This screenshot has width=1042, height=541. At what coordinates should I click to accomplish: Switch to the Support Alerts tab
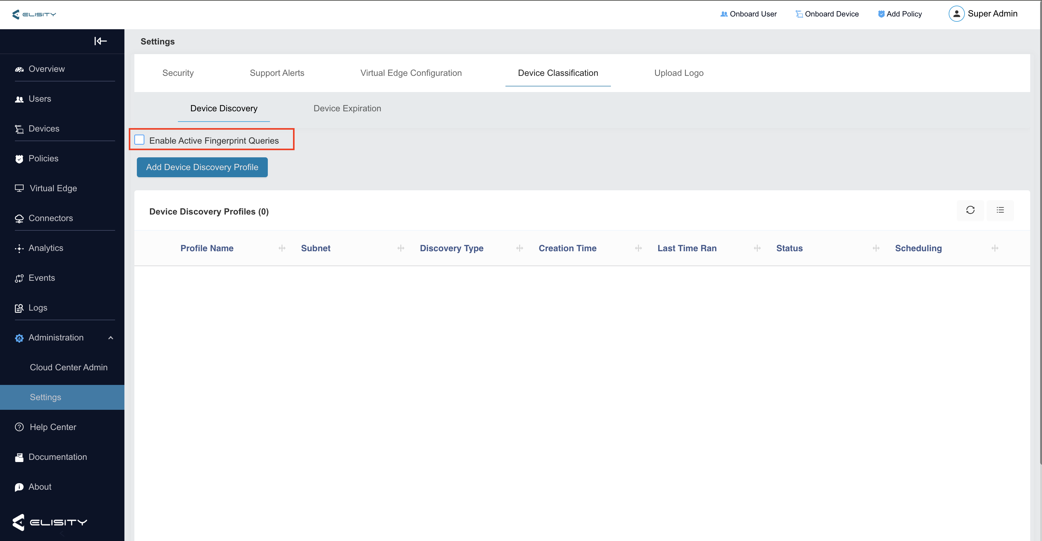pyautogui.click(x=277, y=73)
